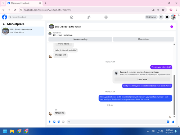This screenshot has height=135, width=180.
Task: Click first Chrome icon in taskbar
Action: click(x=19, y=131)
